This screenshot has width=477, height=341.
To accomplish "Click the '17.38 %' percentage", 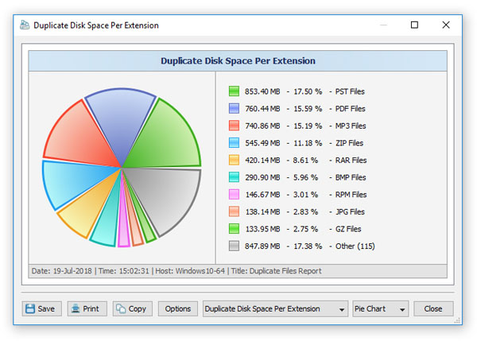I will click(x=308, y=246).
